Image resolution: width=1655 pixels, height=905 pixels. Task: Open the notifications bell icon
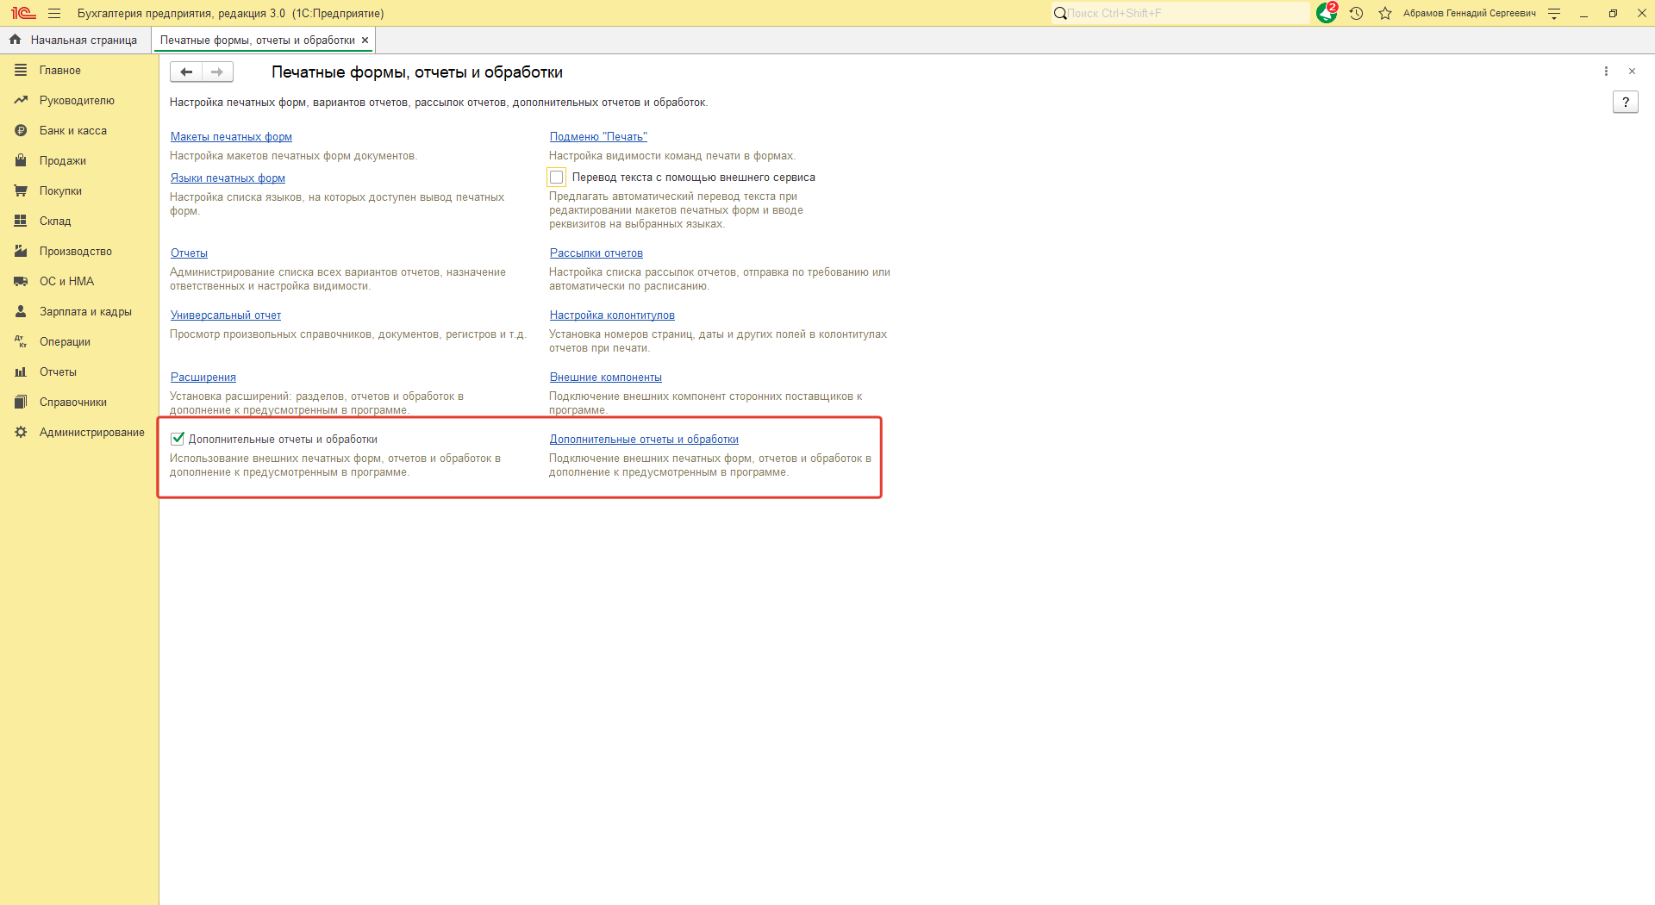1326,13
